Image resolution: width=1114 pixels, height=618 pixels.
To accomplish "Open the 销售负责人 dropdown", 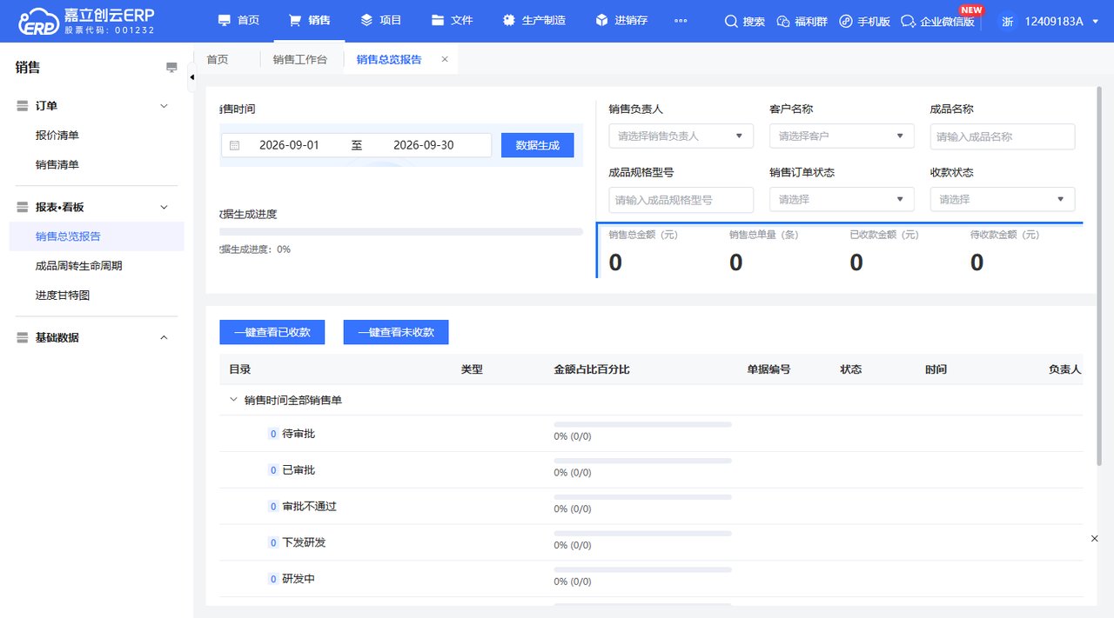I will pyautogui.click(x=681, y=136).
